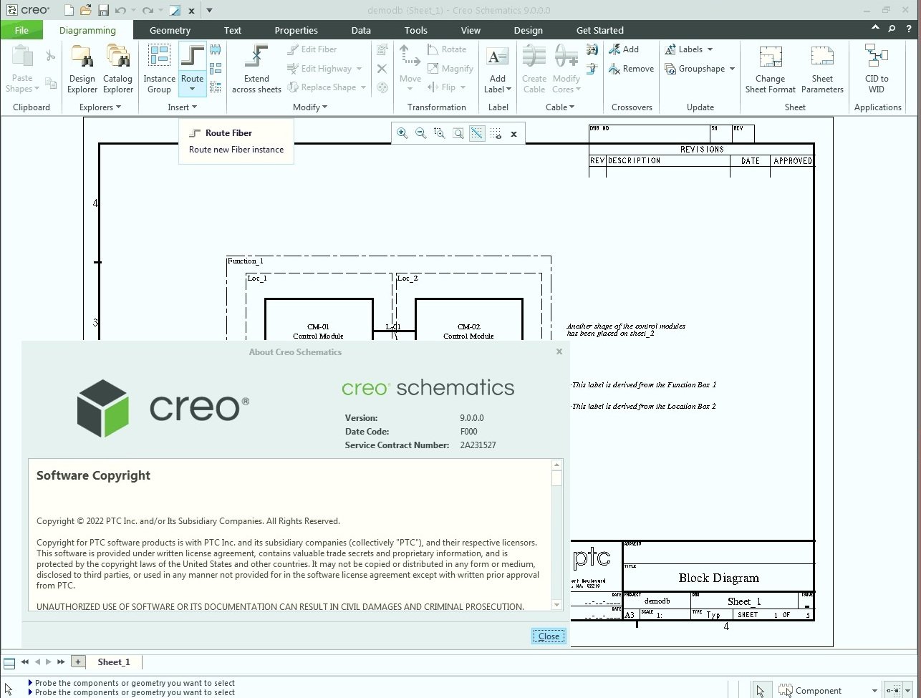Open help with the question mark icon
921x698 pixels.
click(x=909, y=29)
